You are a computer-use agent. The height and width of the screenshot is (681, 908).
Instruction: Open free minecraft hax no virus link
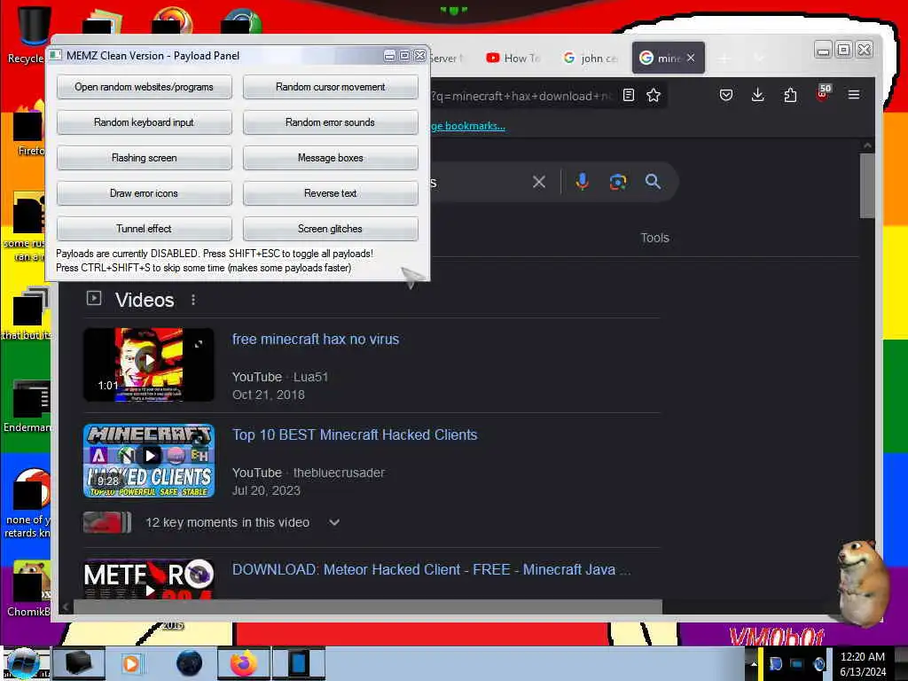point(316,340)
